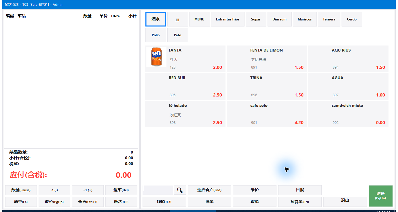Click the 退菜(Del) remove dish button
Screen dimensions: 398x212
(x=121, y=190)
